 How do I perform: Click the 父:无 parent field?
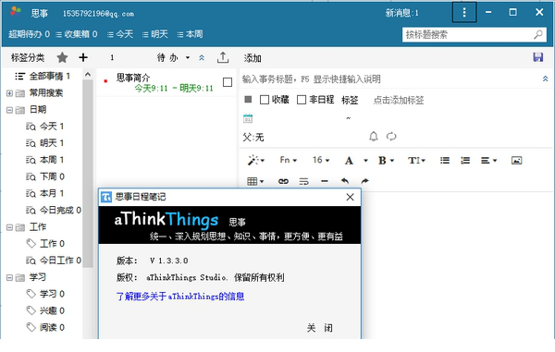[253, 137]
